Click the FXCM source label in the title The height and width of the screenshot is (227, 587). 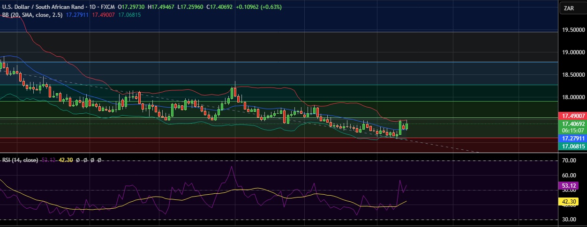[x=108, y=7]
